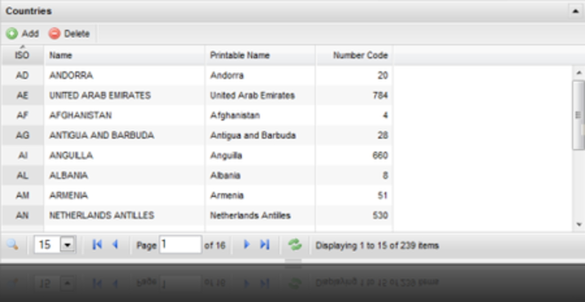The image size is (585, 302).
Task: Go to the previous page
Action: coord(115,245)
